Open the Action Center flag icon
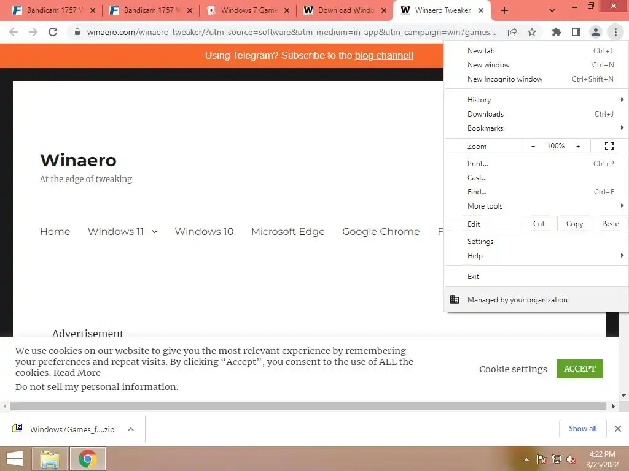The height and width of the screenshot is (471, 629). click(541, 459)
